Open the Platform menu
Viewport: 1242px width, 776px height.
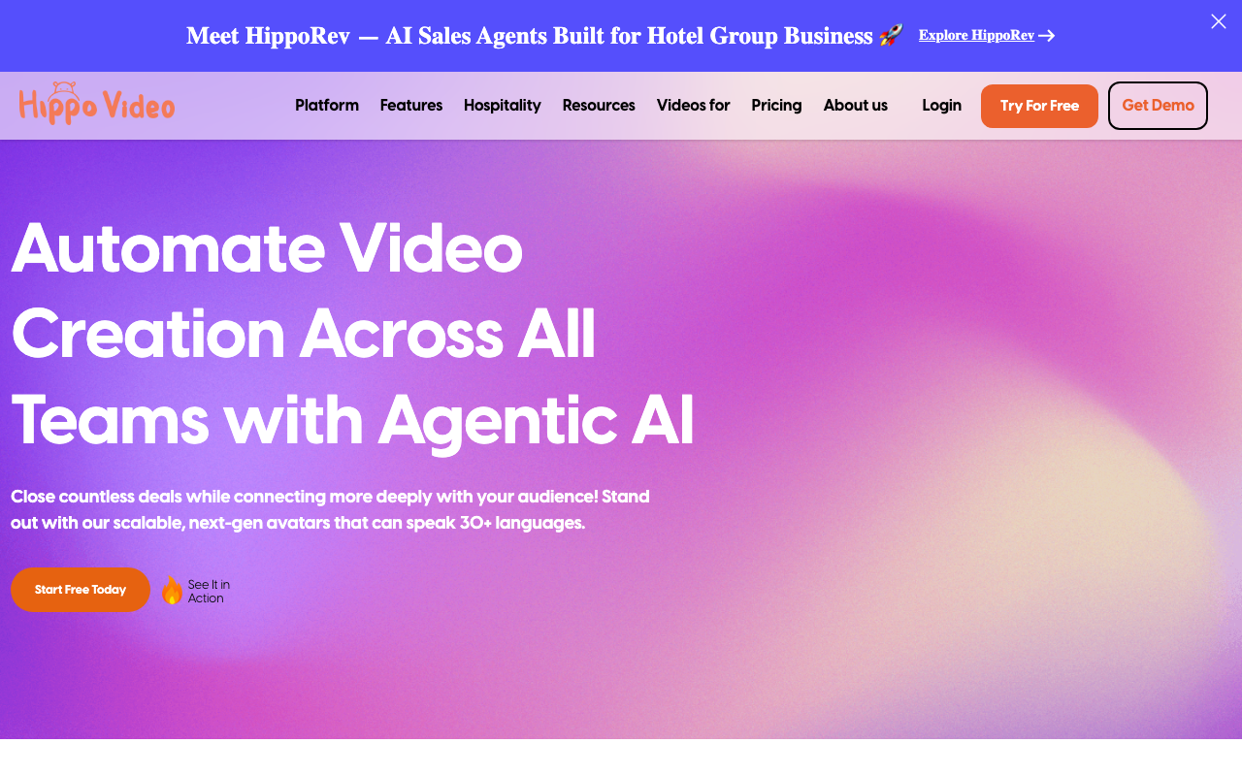coord(327,106)
